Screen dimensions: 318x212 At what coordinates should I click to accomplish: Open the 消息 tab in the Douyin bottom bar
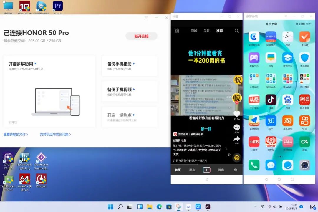coord(221,170)
